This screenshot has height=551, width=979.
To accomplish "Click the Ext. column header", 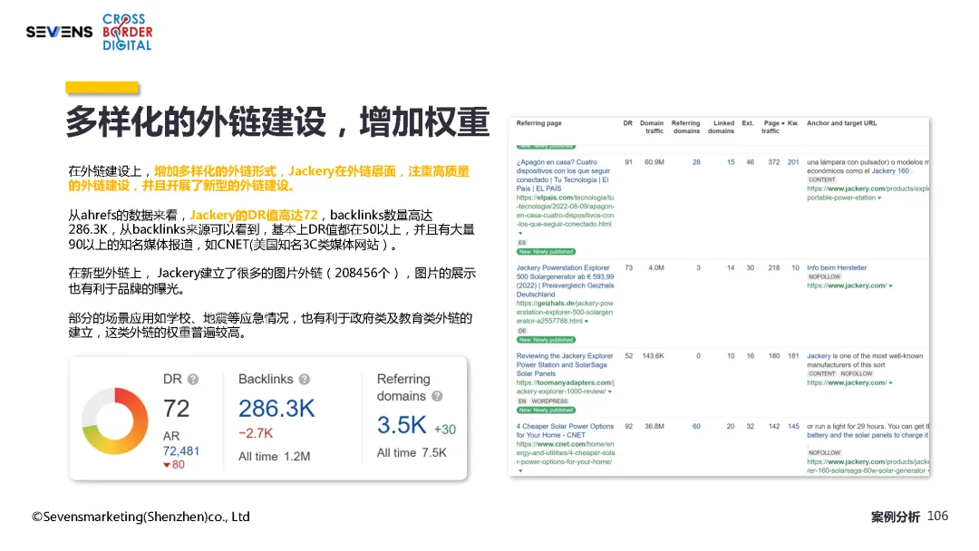I will [x=747, y=123].
